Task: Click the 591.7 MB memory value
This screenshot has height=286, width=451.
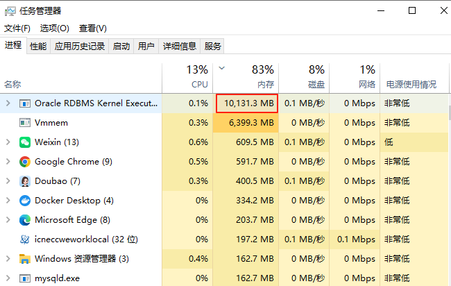Action: tap(255, 162)
